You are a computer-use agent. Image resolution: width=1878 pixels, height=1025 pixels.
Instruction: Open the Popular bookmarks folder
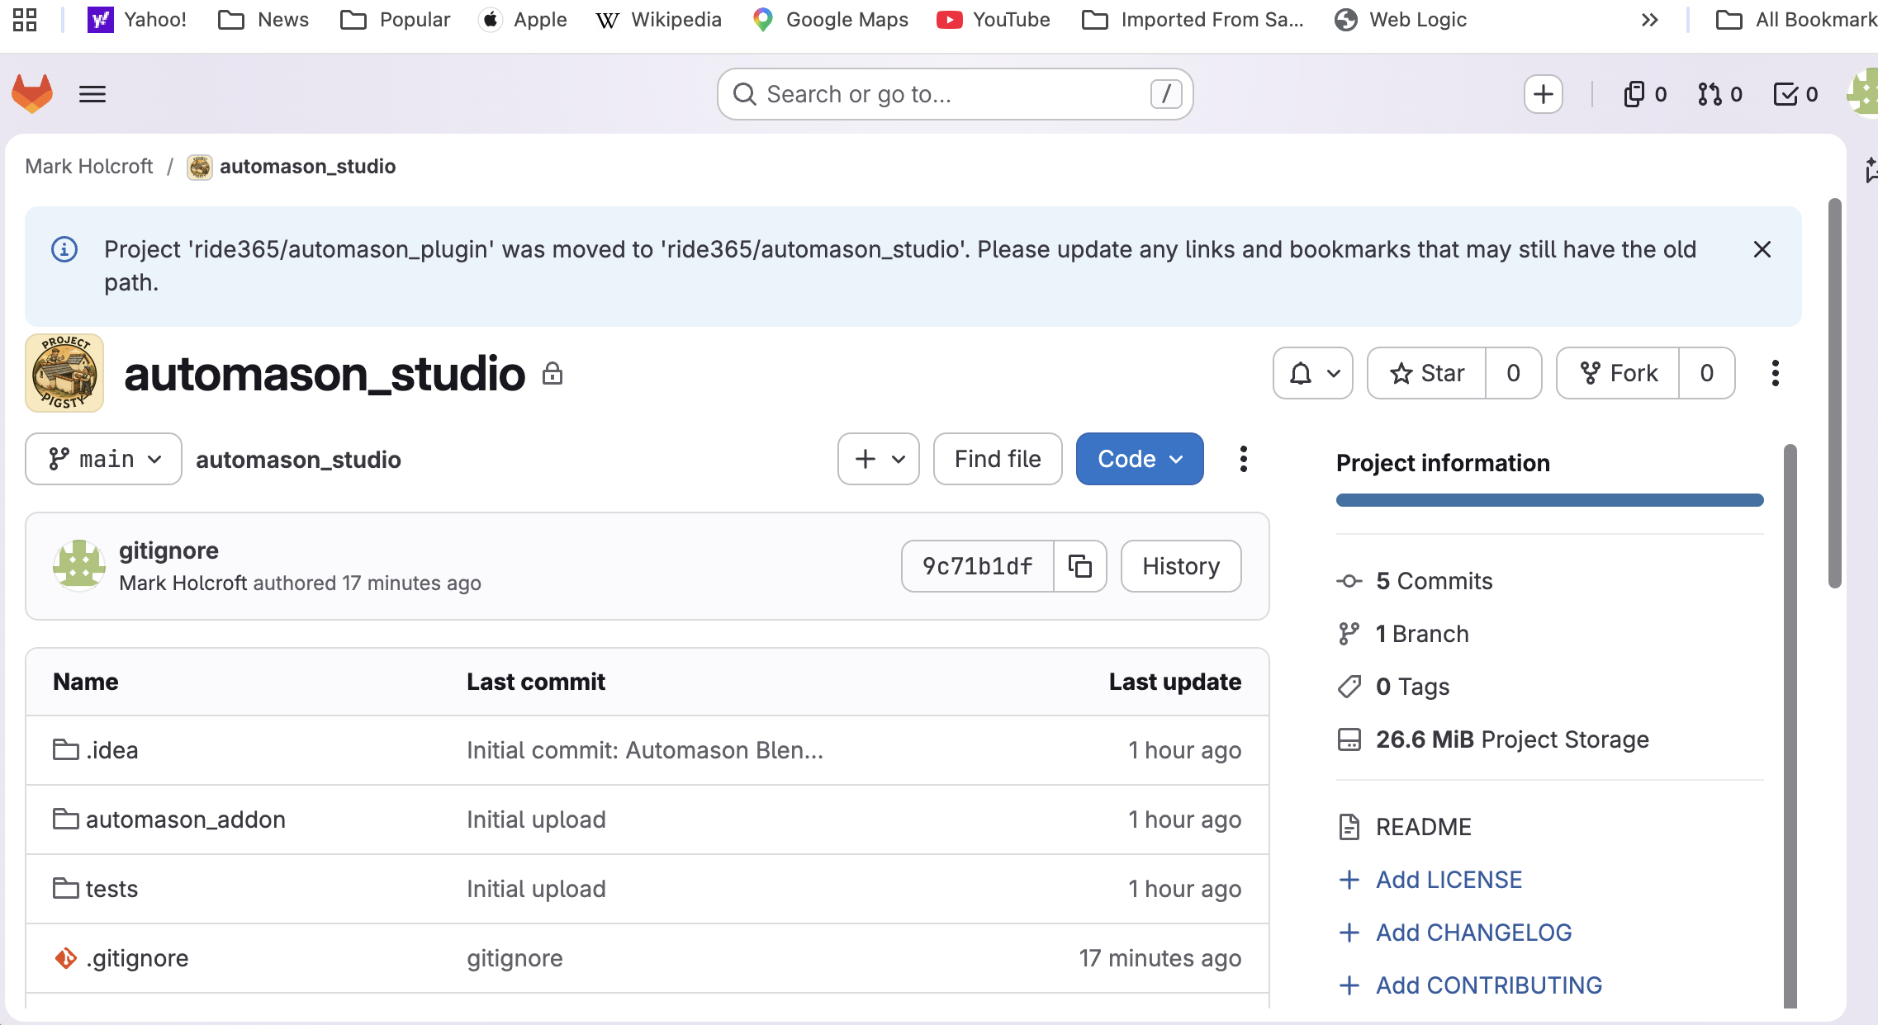(396, 20)
